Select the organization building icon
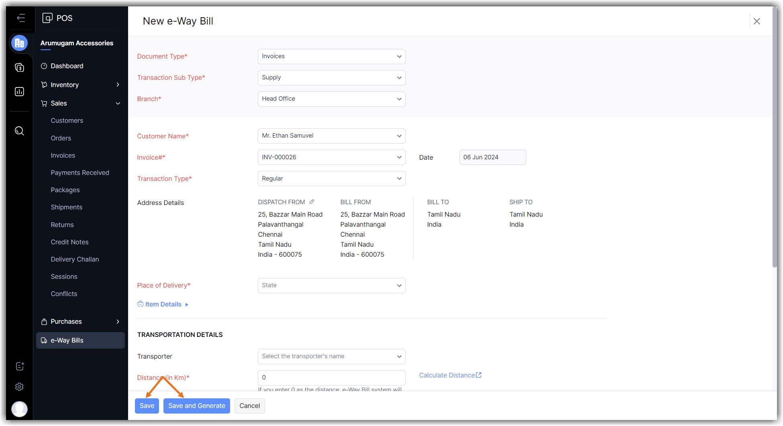Image resolution: width=783 pixels, height=426 pixels. coord(19,43)
